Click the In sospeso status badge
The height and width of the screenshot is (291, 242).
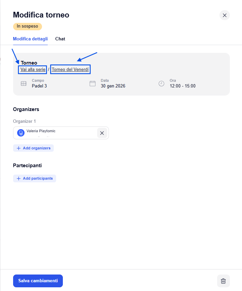(28, 26)
